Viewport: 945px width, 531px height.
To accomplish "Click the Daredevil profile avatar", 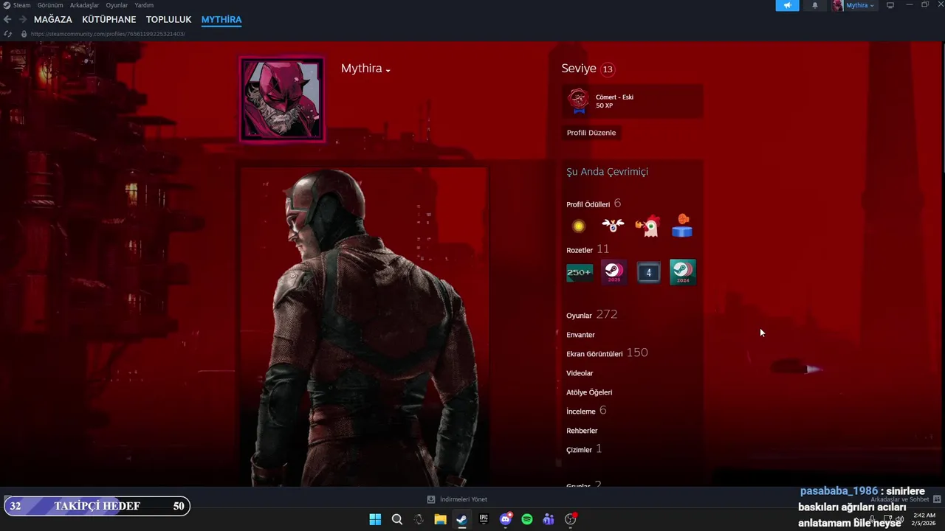I will coord(281,99).
